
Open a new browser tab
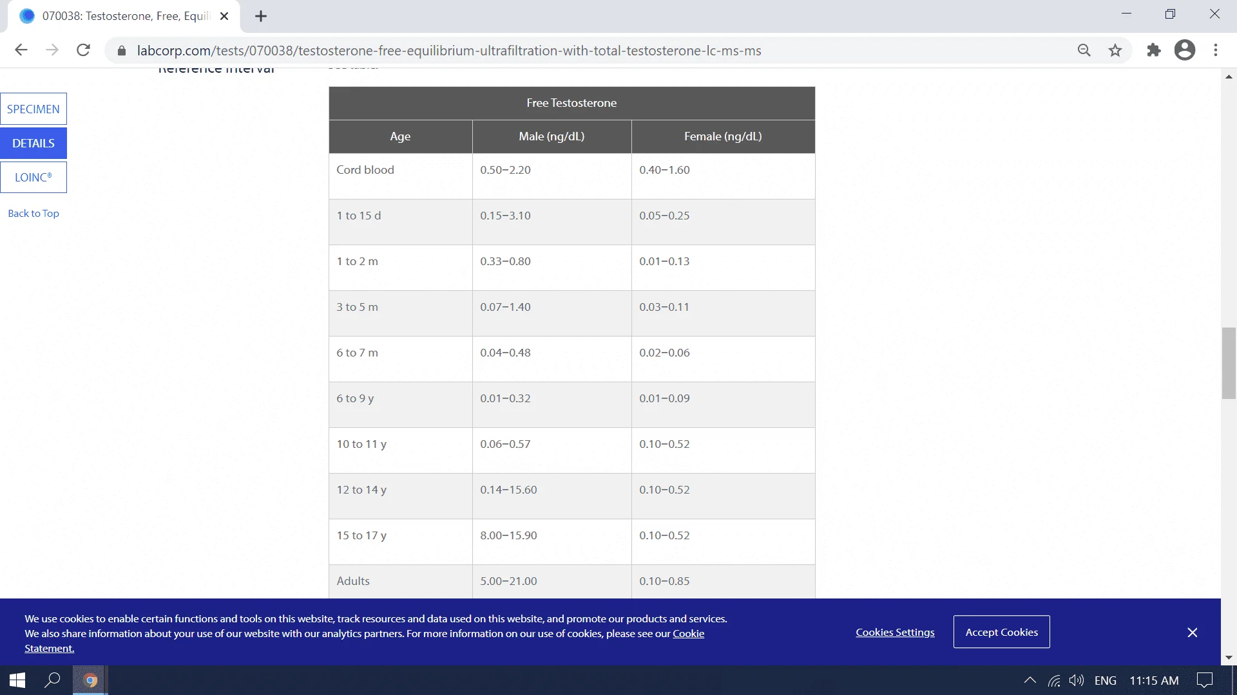pyautogui.click(x=261, y=17)
